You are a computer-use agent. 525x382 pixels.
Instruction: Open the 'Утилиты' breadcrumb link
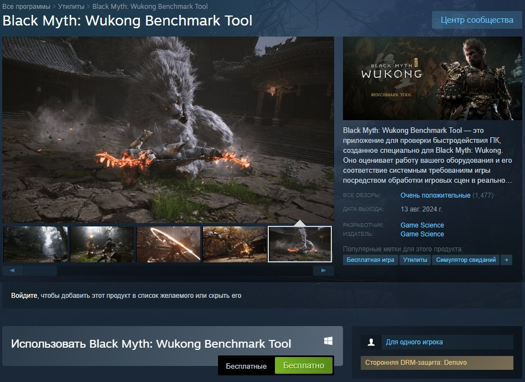[x=71, y=7]
